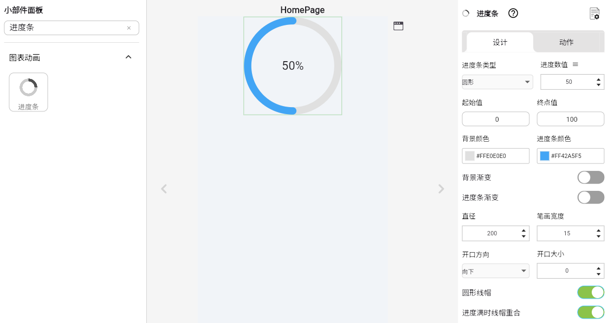This screenshot has height=323, width=608.
Task: Click the window icon beside the canvas
Action: click(x=398, y=26)
